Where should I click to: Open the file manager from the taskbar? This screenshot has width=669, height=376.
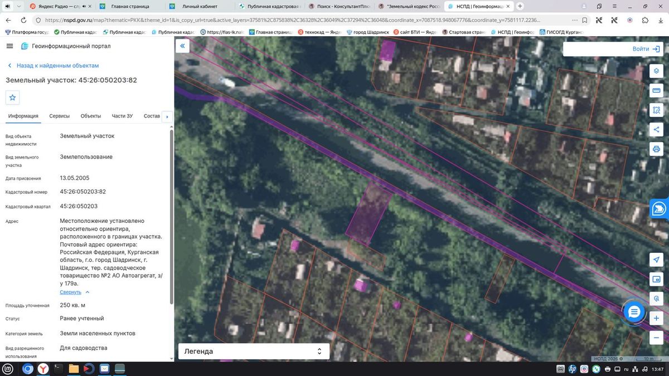74,369
